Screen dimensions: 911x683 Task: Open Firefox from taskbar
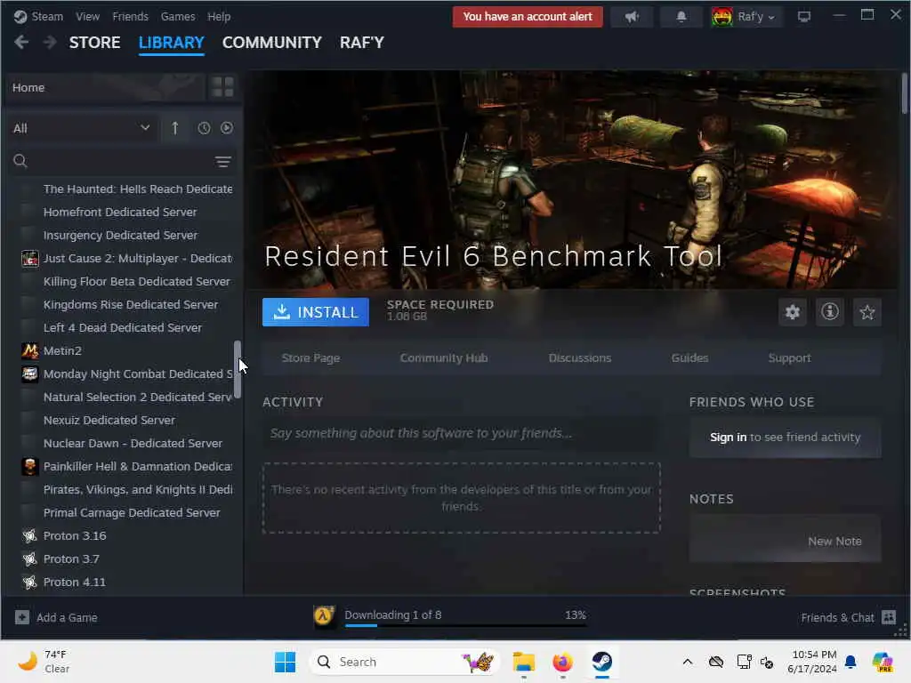[x=562, y=662]
